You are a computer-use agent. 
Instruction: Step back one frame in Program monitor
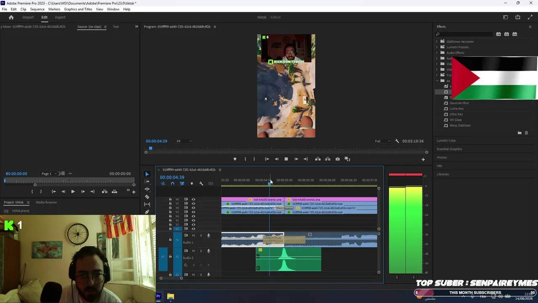click(x=277, y=159)
